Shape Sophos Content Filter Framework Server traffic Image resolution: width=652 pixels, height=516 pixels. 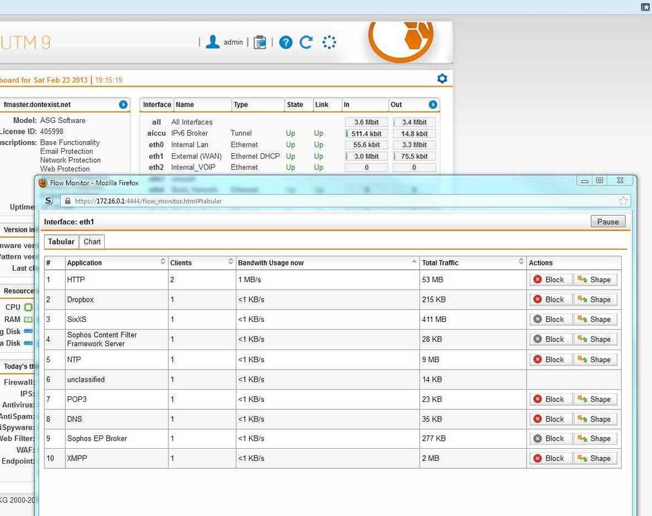(x=595, y=339)
